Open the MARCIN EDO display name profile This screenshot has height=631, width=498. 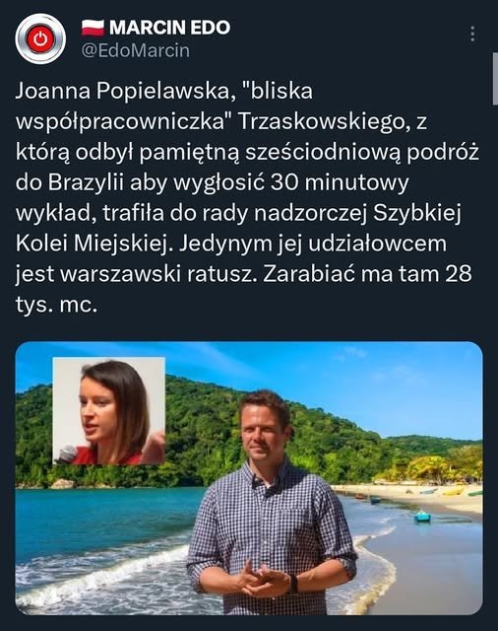pyautogui.click(x=169, y=28)
